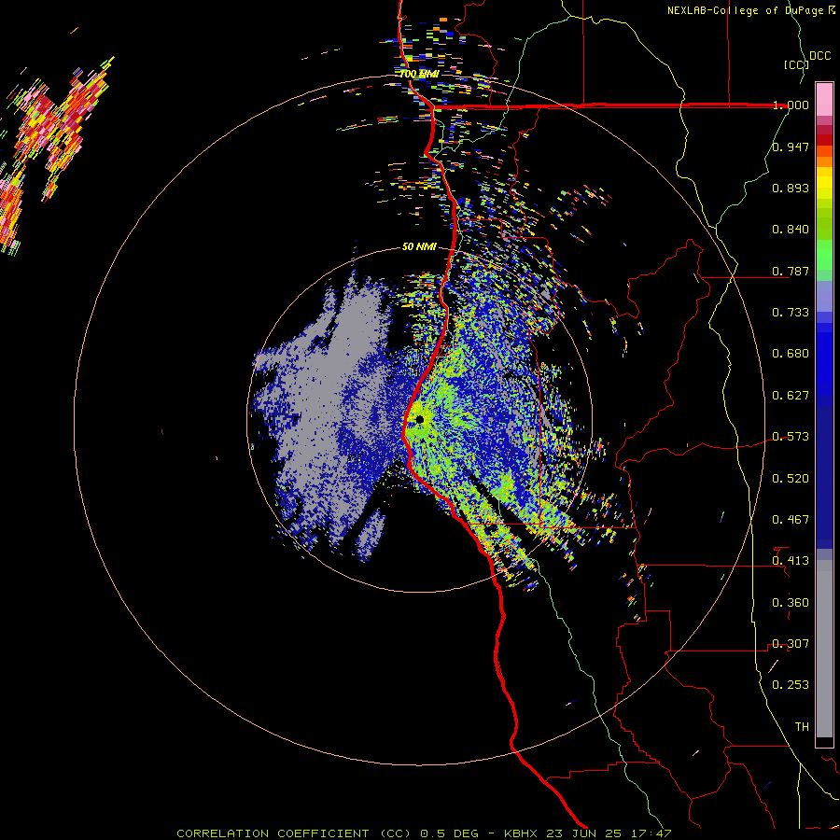Viewport: 840px width, 840px height.
Task: Select the 0.893 scale value
Action: pyautogui.click(x=791, y=188)
